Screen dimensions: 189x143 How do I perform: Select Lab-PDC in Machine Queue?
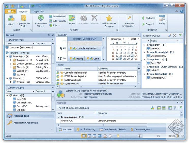click(155, 70)
